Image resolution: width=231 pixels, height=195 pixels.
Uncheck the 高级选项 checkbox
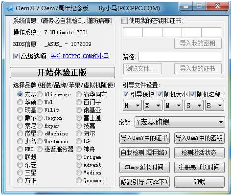point(16,56)
